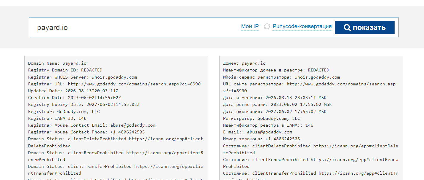Select the "Registrar: GoDaddy.com, LLC" line
The height and width of the screenshot is (180, 424).
tap(64, 111)
